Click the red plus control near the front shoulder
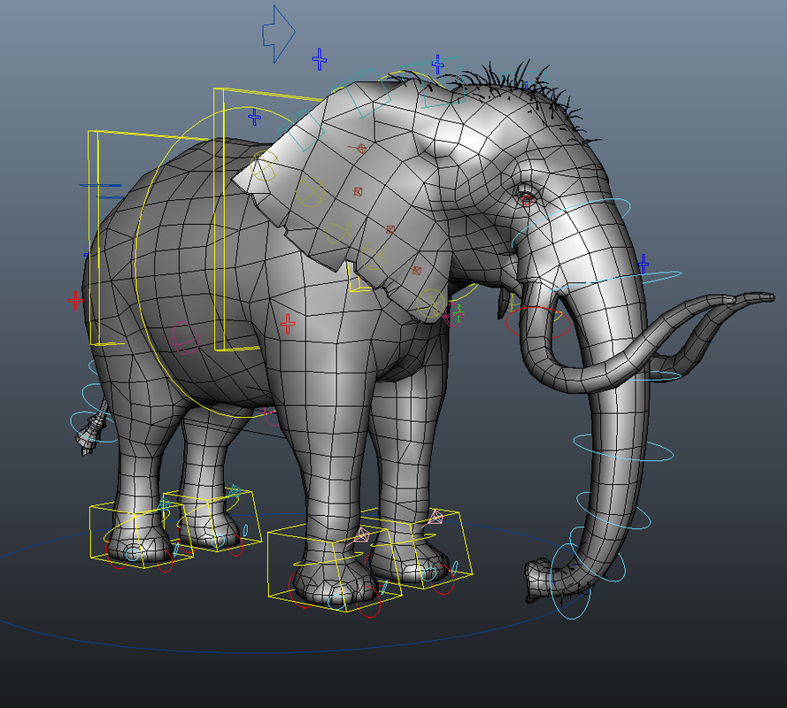 [x=288, y=323]
